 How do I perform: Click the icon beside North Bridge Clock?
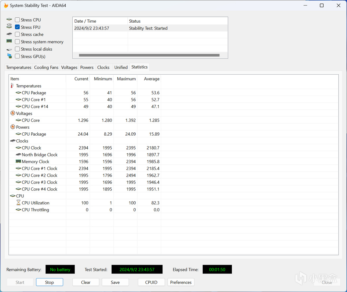click(19, 155)
